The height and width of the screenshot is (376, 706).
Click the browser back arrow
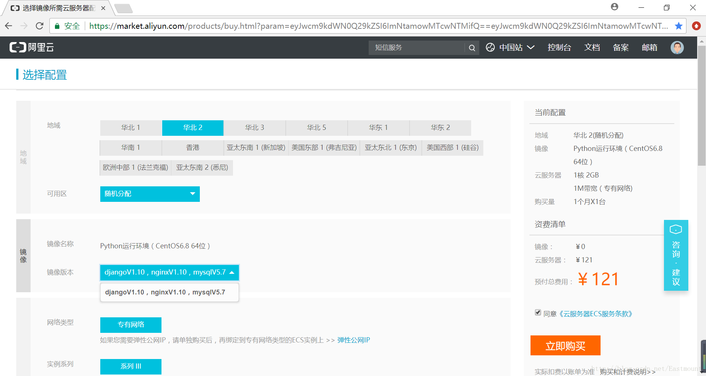[x=8, y=26]
